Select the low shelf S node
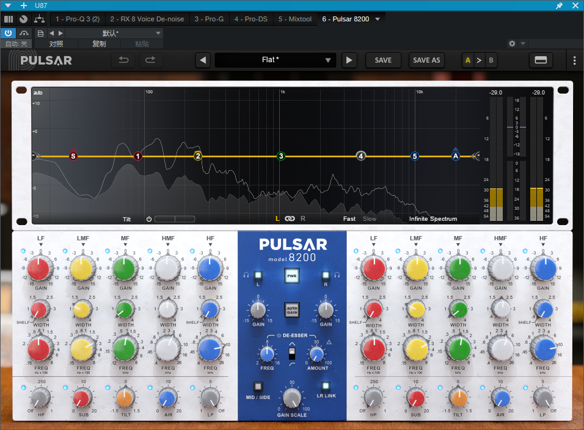This screenshot has height=430, width=584. click(73, 156)
